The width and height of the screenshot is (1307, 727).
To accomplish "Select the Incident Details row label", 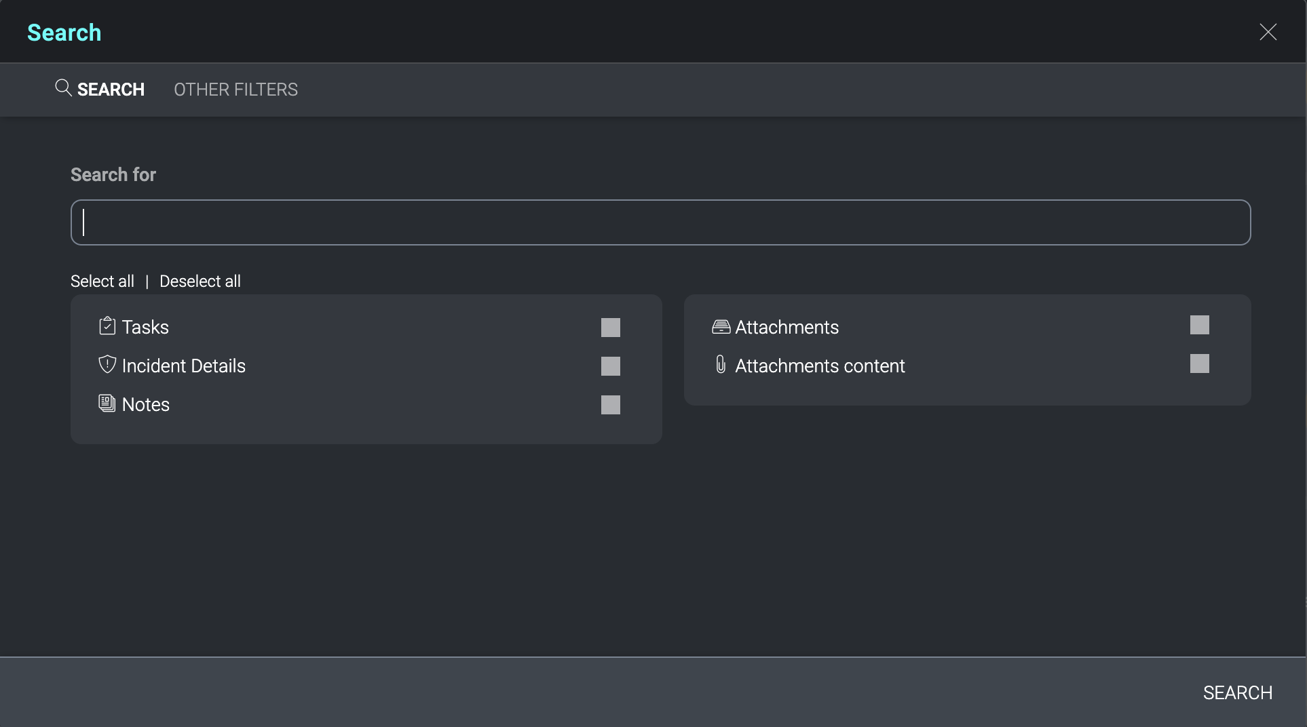I will click(x=183, y=366).
